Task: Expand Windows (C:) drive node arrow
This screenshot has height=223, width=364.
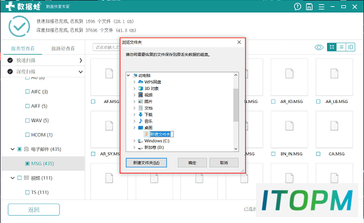Action: click(134, 141)
